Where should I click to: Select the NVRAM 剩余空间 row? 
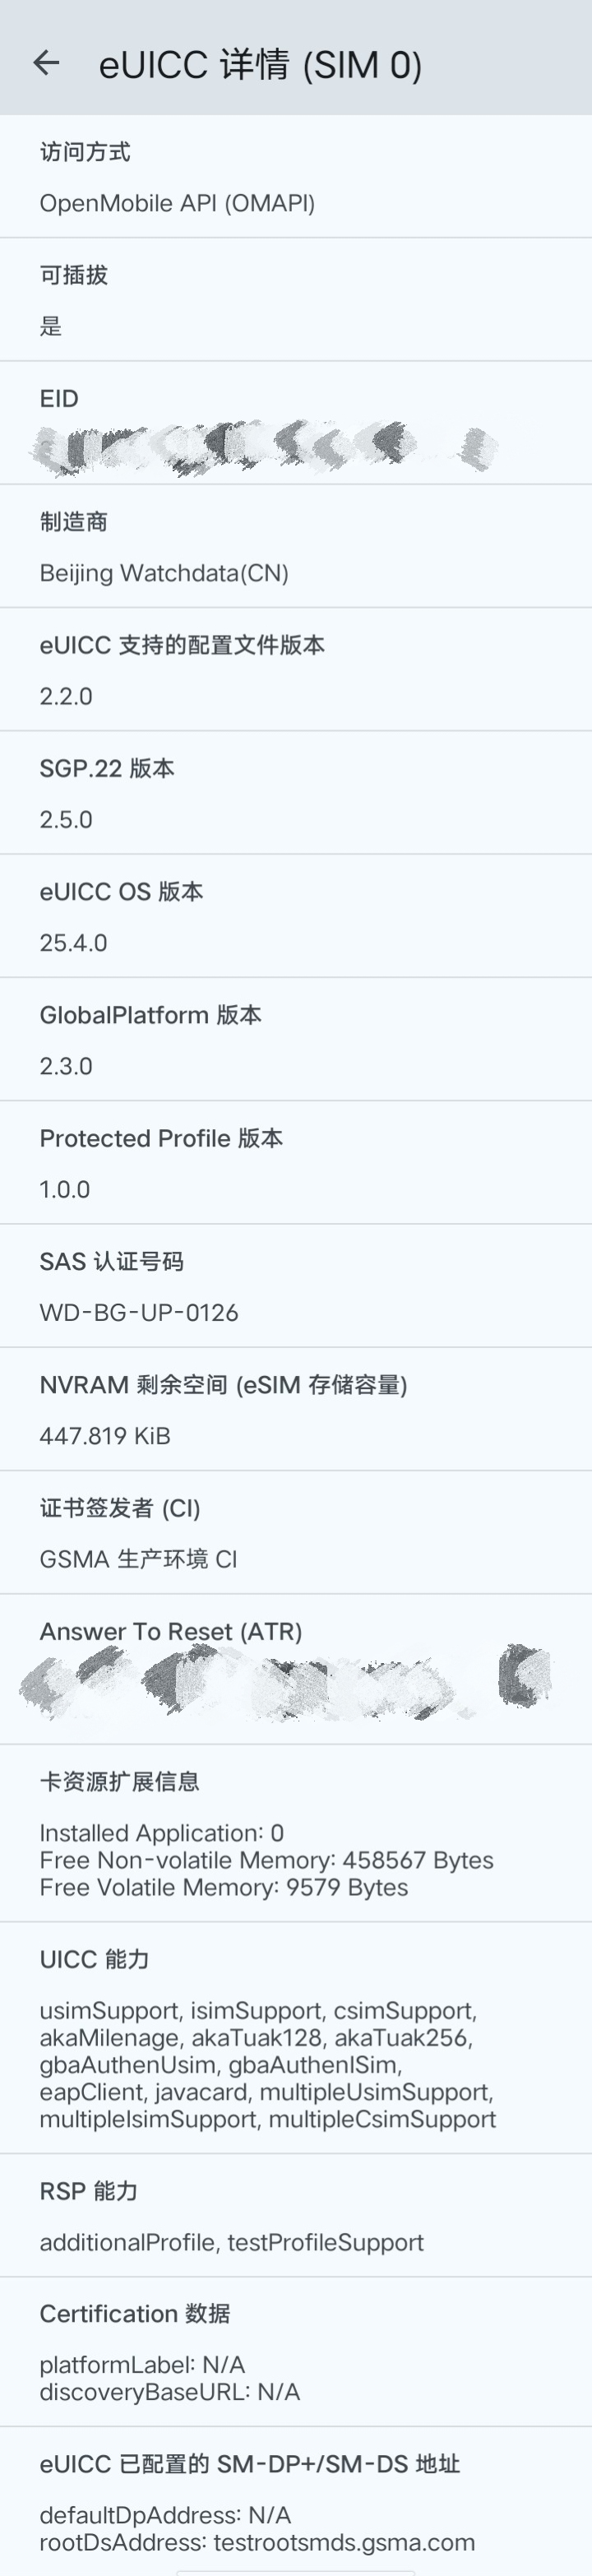[296, 1409]
